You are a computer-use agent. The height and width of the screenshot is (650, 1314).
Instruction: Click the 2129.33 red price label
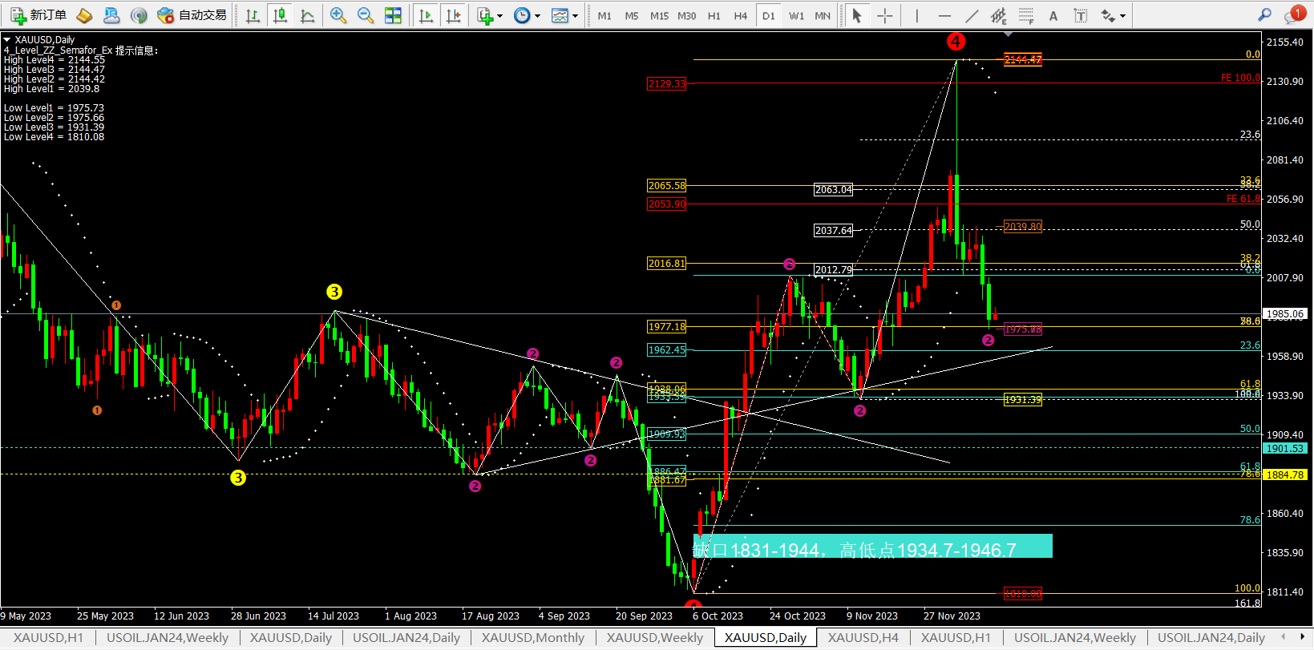coord(667,83)
